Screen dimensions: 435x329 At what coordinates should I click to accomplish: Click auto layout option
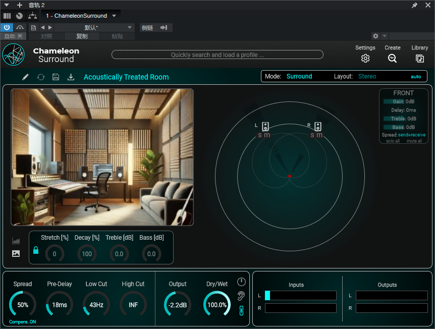pos(416,77)
